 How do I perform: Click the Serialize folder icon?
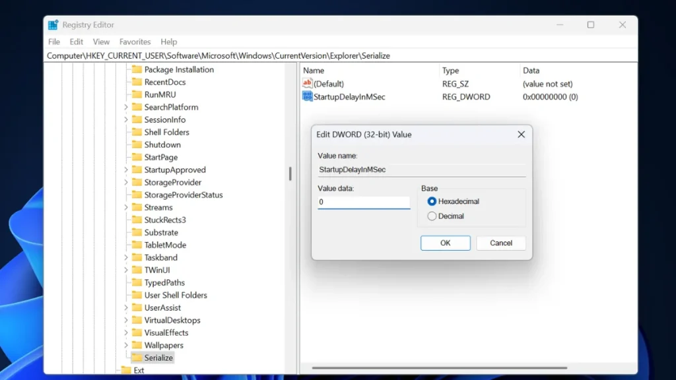137,358
